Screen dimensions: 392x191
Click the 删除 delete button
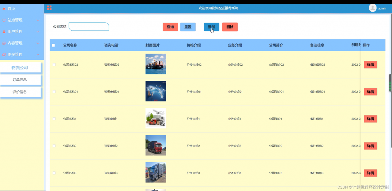pyautogui.click(x=230, y=27)
